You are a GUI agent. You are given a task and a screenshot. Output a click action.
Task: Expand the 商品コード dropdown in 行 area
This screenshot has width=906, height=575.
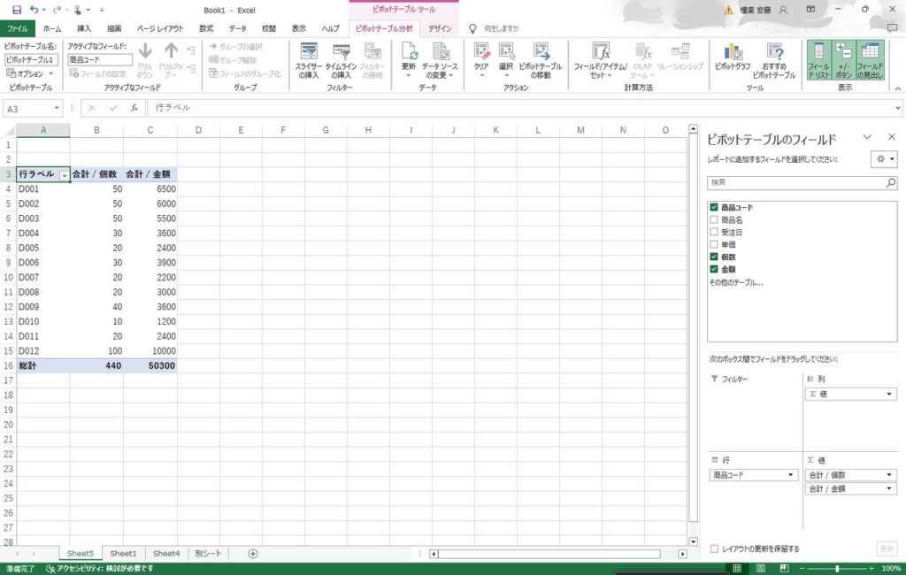[790, 475]
